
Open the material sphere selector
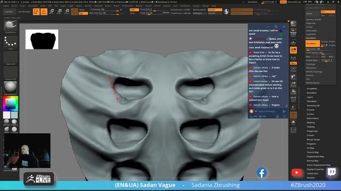[10, 88]
